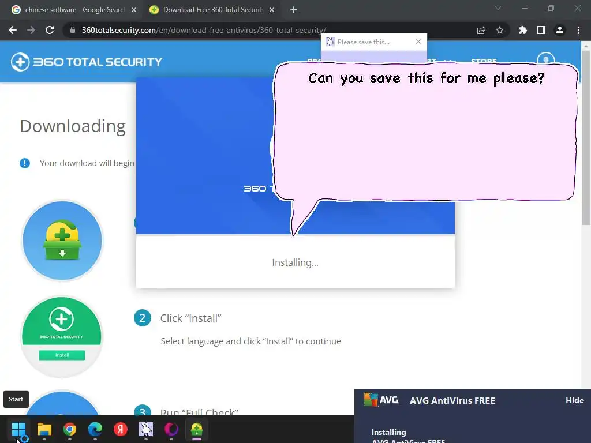
Task: Click the 360 Total Security logo
Action: click(x=87, y=62)
